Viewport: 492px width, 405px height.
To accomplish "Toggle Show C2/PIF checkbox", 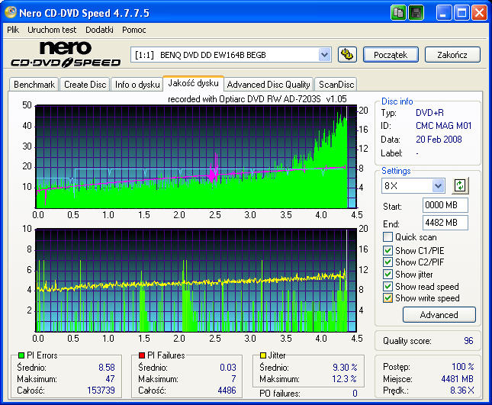I will [x=387, y=262].
